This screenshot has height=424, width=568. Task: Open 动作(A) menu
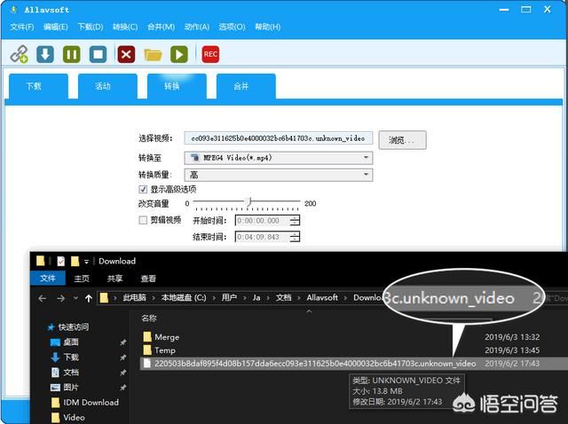pyautogui.click(x=197, y=27)
